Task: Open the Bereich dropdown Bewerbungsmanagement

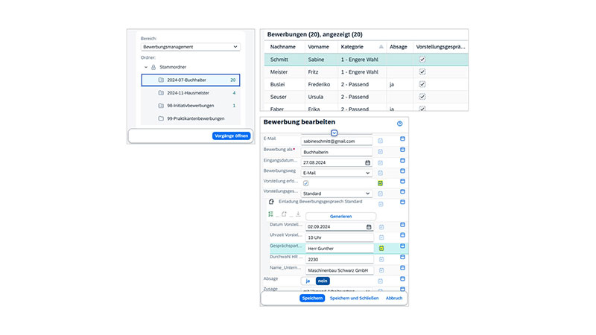Action: point(191,47)
